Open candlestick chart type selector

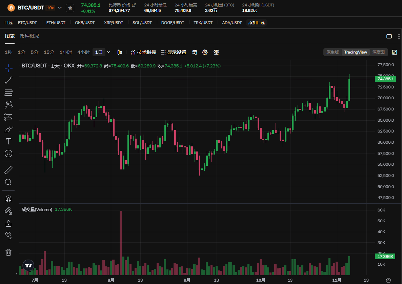(120, 52)
